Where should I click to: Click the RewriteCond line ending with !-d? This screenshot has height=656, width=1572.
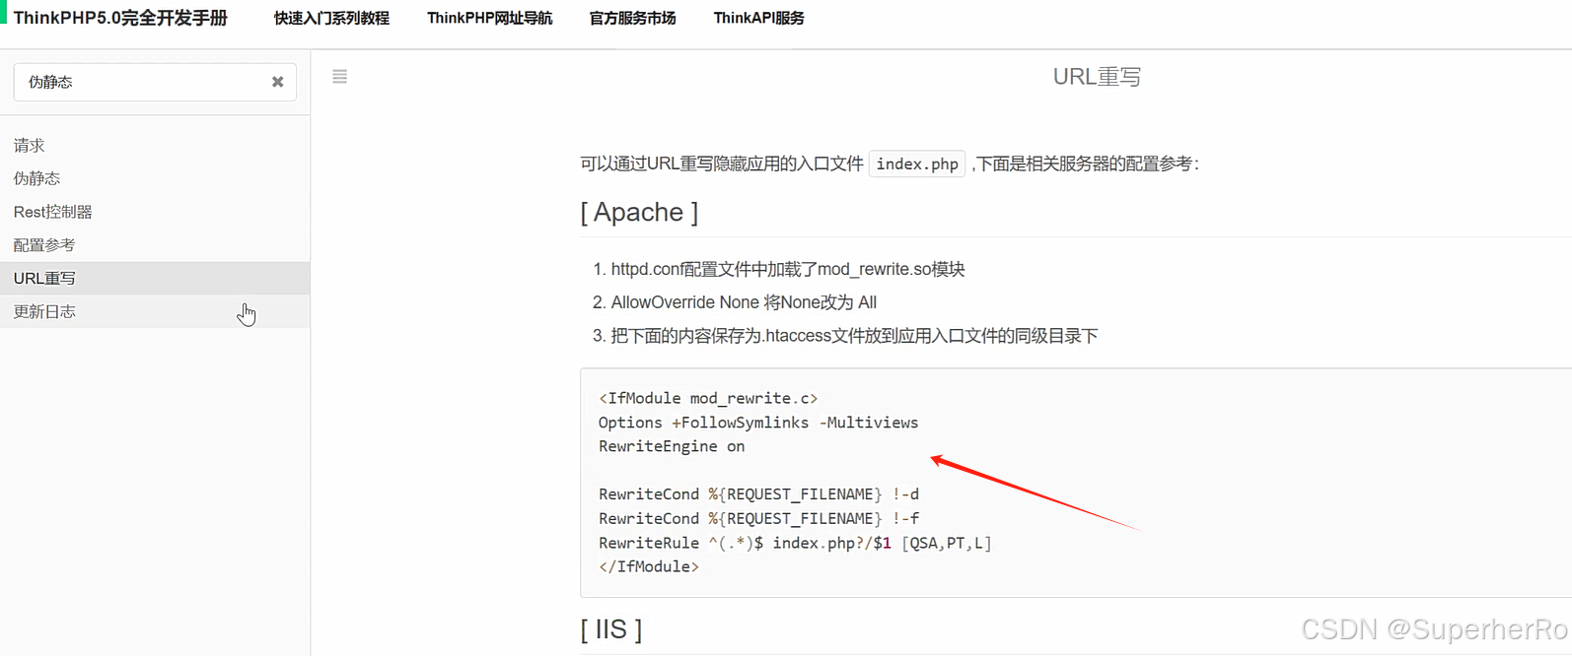(758, 494)
